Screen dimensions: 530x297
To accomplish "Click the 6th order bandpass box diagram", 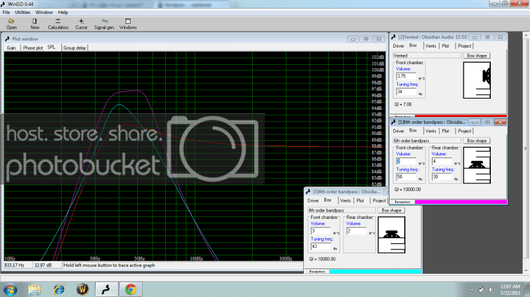I will pyautogui.click(x=476, y=165).
